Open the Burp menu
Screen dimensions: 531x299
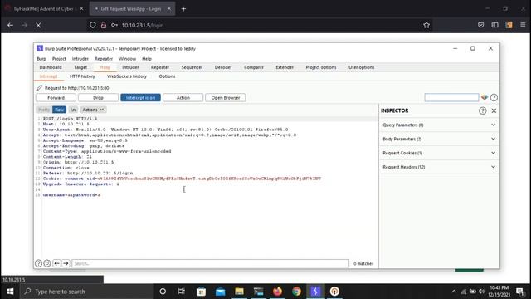(41, 59)
